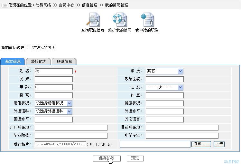This screenshot has height=164, width=241.
Task: Focus the 毕业院校 graduation school field
Action: (71, 136)
